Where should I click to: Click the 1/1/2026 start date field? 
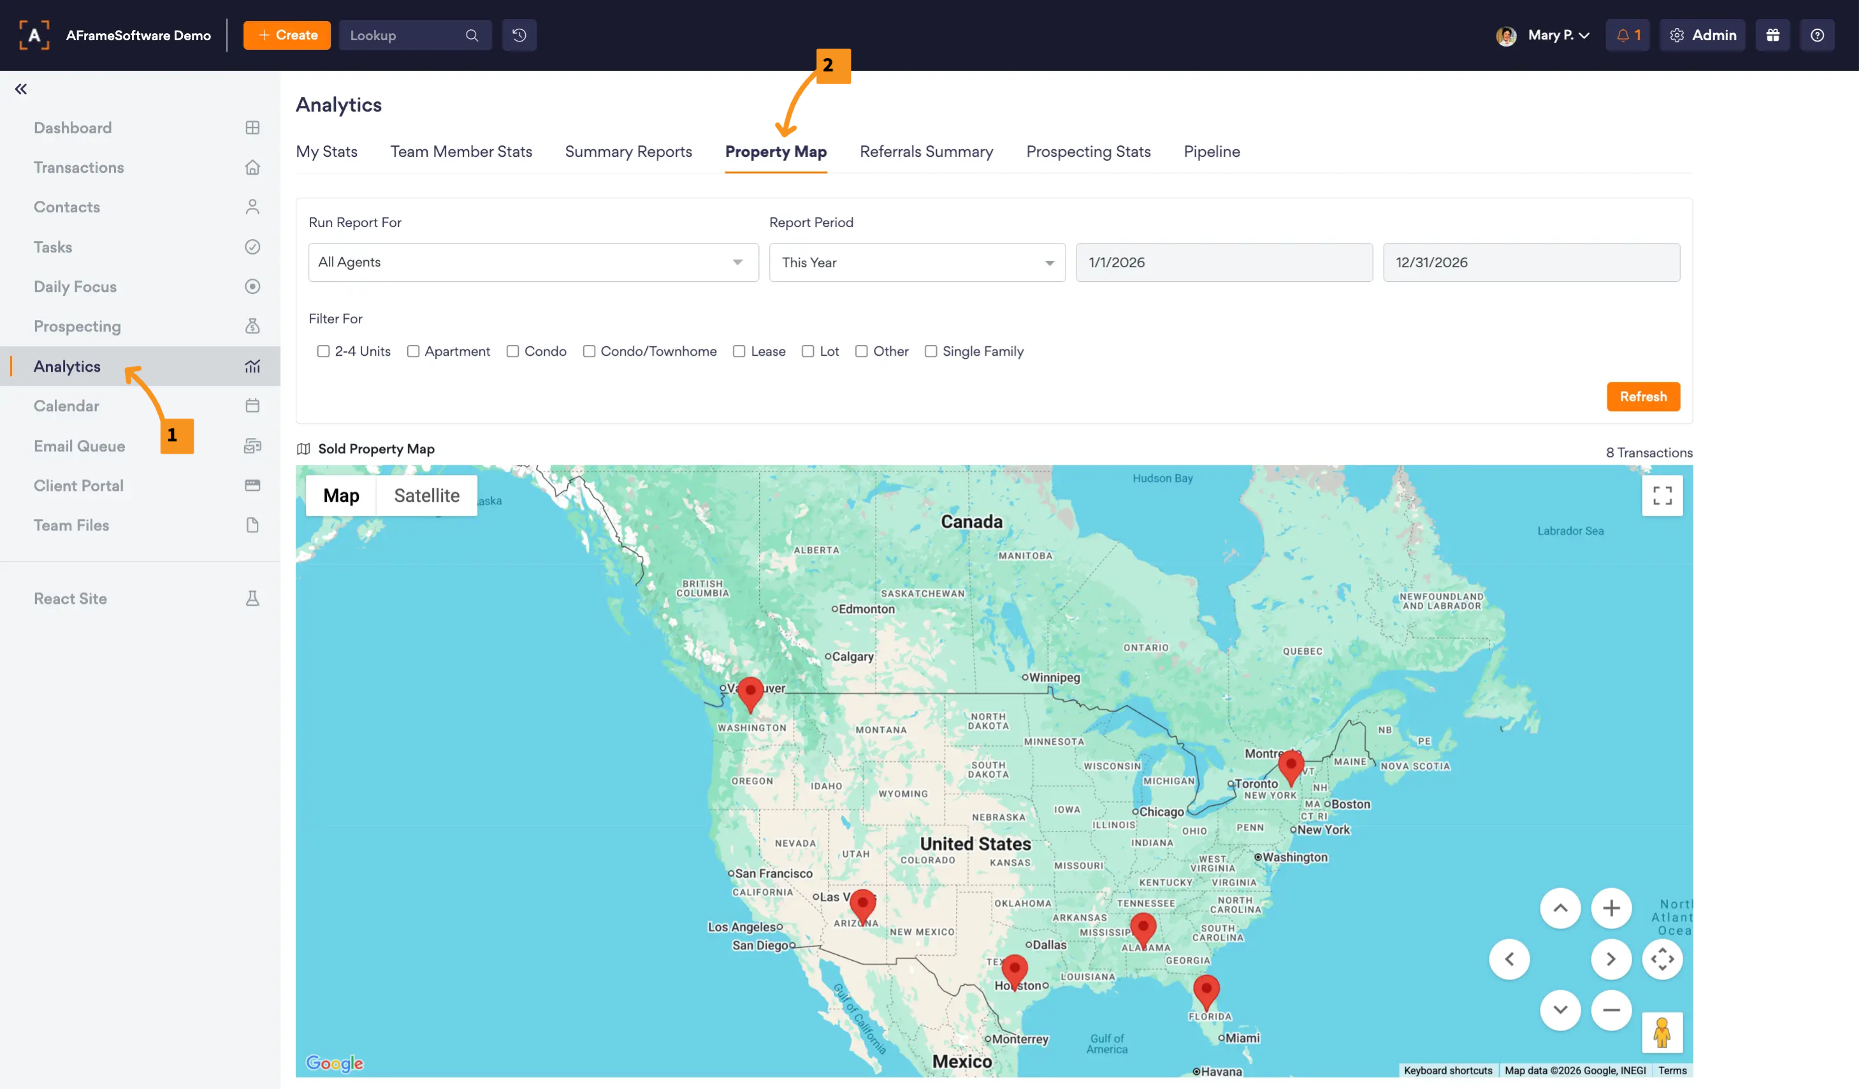pyautogui.click(x=1224, y=262)
